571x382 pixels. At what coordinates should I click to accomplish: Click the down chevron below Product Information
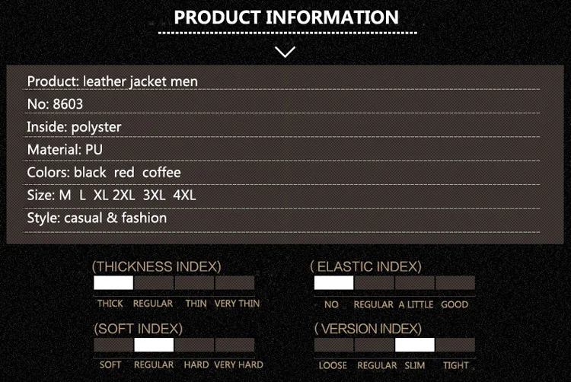point(285,52)
